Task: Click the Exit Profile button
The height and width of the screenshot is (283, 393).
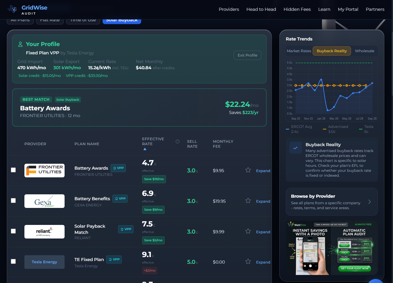Action: tap(247, 55)
